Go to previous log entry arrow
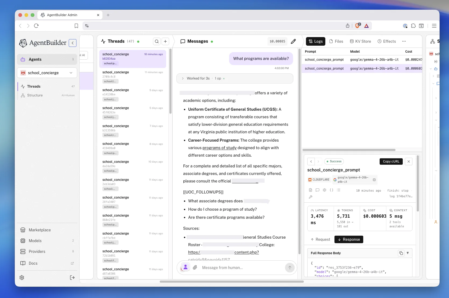The width and height of the screenshot is (449, 298). pos(311,161)
